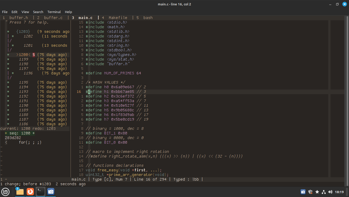
Task: Open the File menu
Action: pos(5,12)
